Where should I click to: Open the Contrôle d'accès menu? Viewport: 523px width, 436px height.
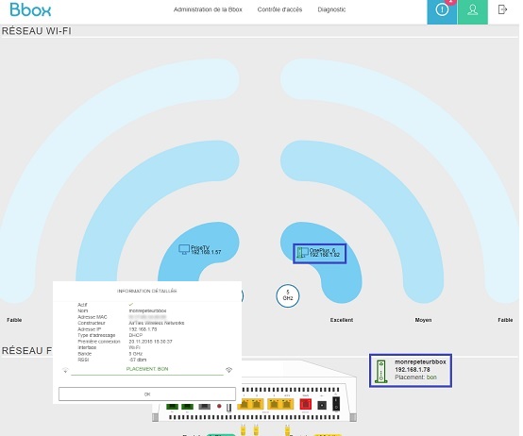click(x=279, y=9)
